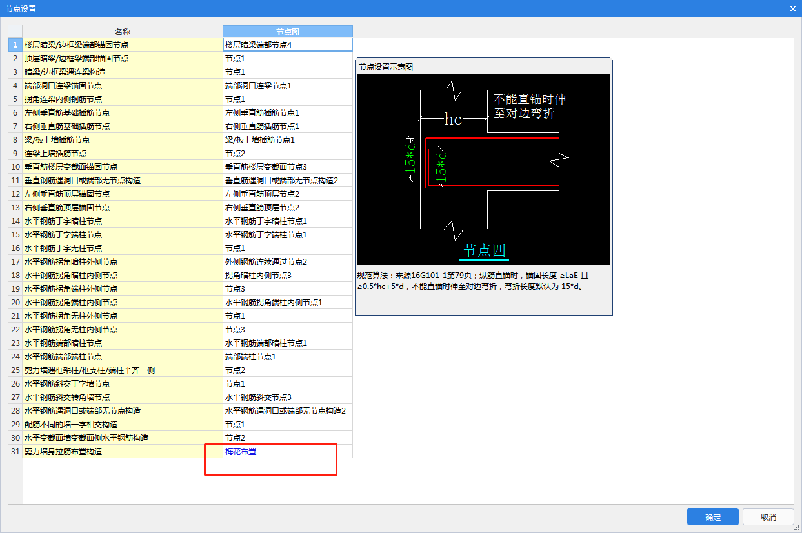Screen dimensions: 802x533
Task: Select row name 配筋不同的墙一字相交构造
Action: pos(123,425)
